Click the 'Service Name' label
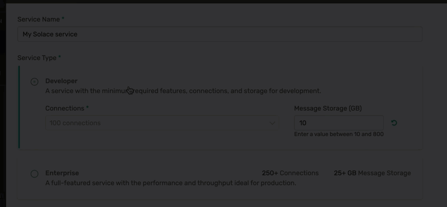 [x=38, y=20]
